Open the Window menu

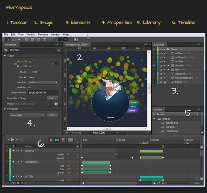tap(55, 35)
